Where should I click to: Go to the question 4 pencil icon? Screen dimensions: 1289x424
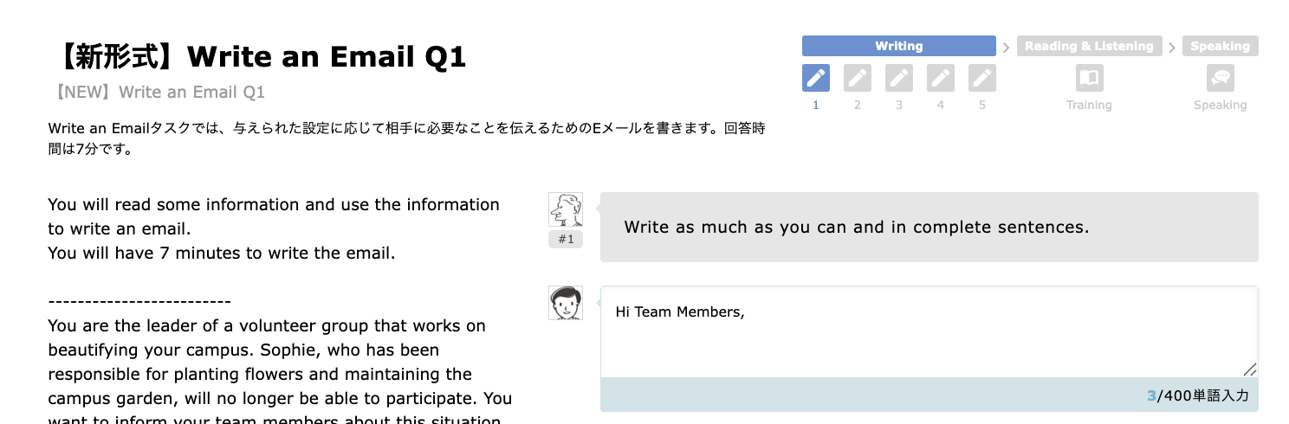[x=941, y=78]
